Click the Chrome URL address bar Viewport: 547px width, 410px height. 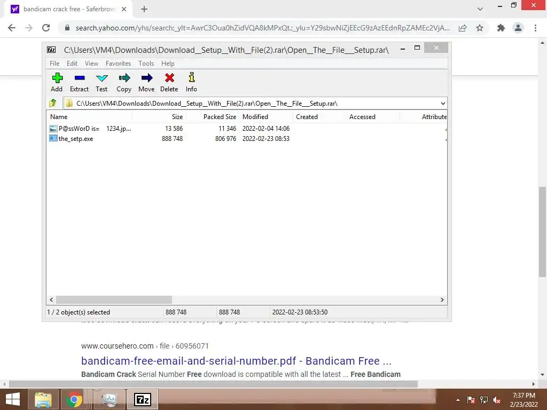pyautogui.click(x=262, y=28)
